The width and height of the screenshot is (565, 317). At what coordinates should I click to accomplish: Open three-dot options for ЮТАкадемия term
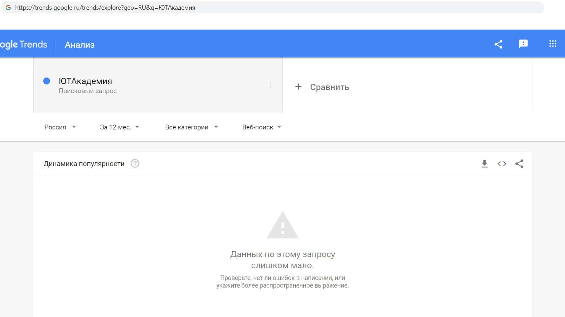[x=271, y=85]
